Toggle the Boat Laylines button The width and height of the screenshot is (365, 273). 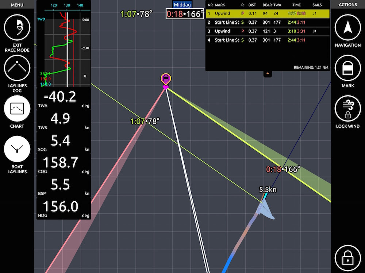(17, 150)
